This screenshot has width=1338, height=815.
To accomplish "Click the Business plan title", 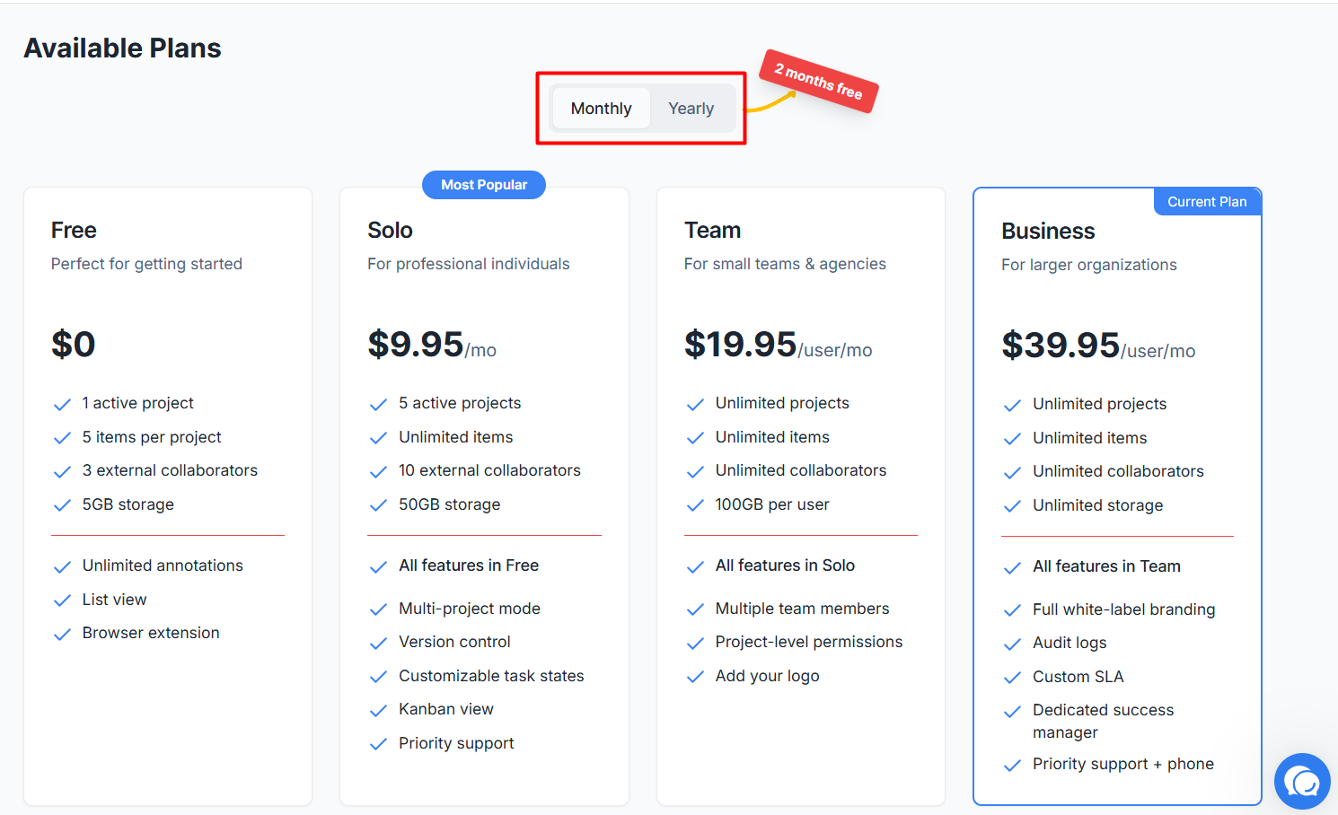I will [1048, 232].
